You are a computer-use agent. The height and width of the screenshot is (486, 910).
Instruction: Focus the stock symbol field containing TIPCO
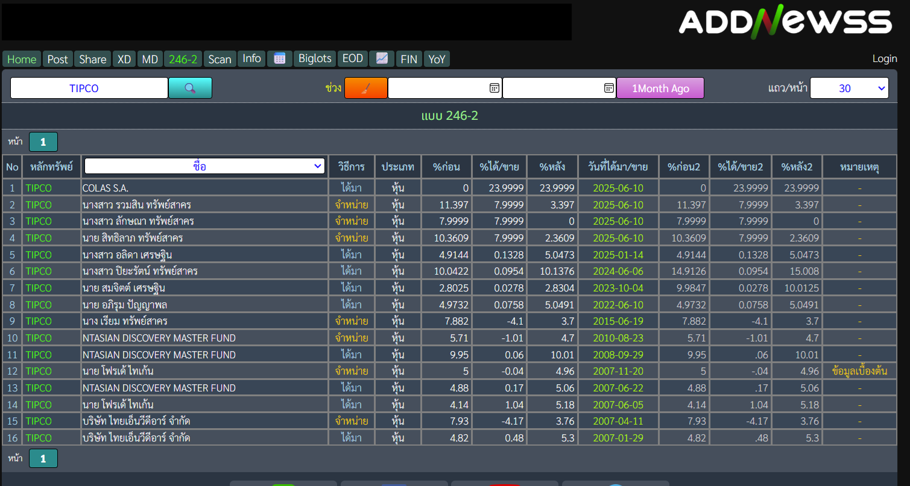click(x=89, y=88)
